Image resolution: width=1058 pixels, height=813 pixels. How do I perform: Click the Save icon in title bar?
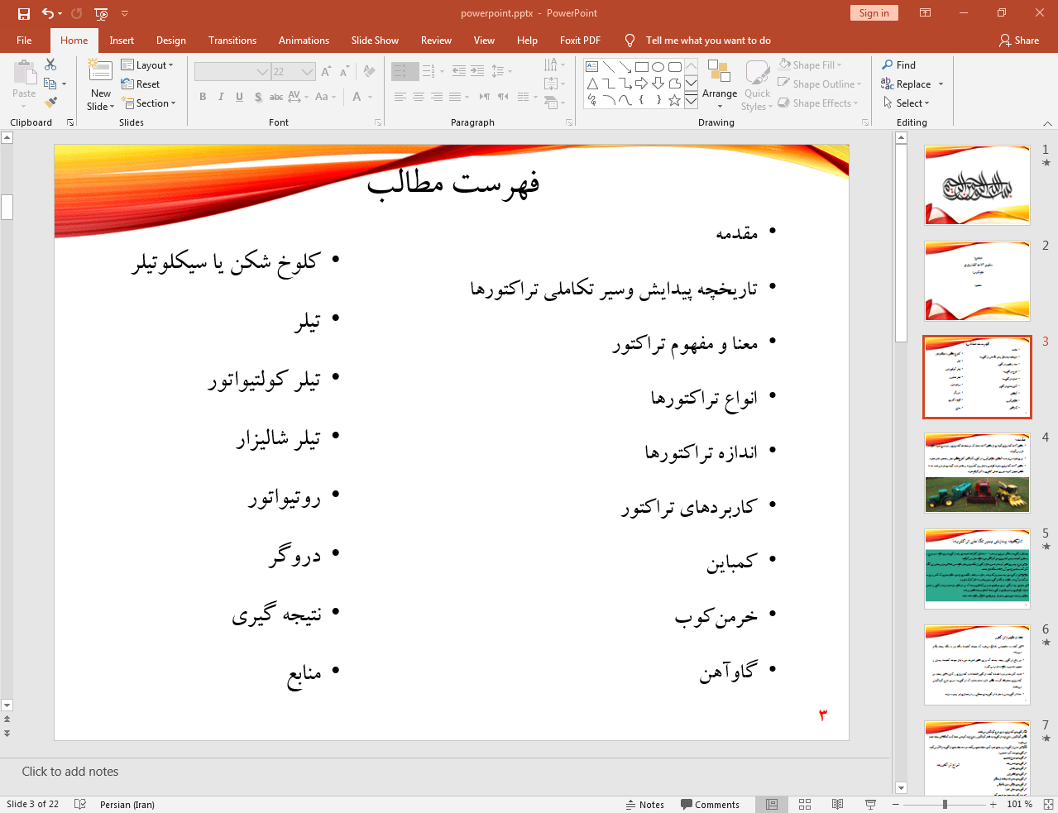point(23,13)
